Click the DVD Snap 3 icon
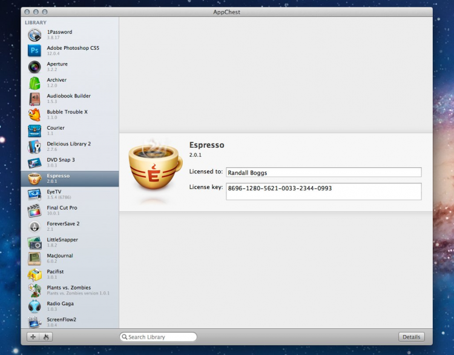This screenshot has height=355, width=454. (x=35, y=163)
